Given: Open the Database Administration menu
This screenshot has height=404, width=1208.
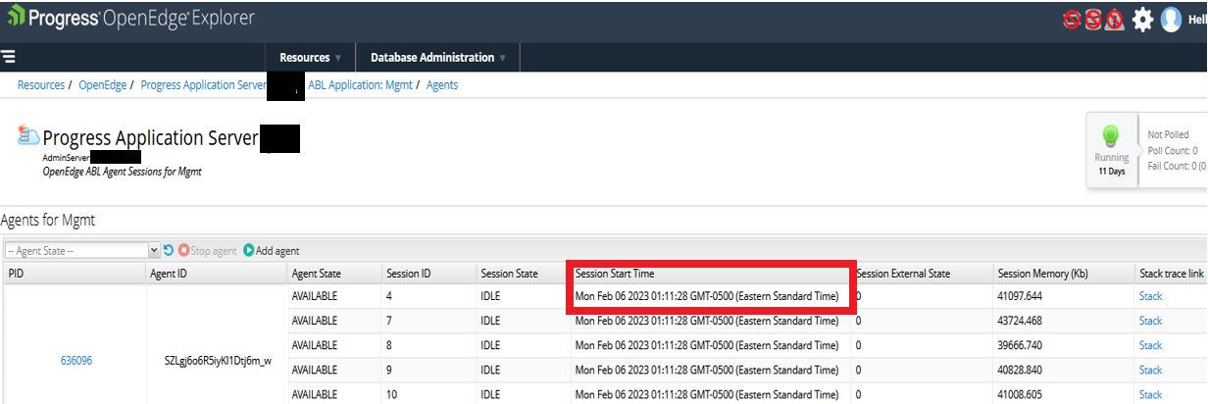Looking at the screenshot, I should [438, 58].
